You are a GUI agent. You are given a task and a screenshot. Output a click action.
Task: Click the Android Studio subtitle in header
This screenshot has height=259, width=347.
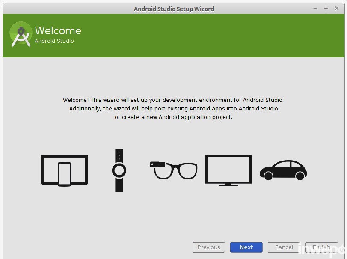coord(54,41)
